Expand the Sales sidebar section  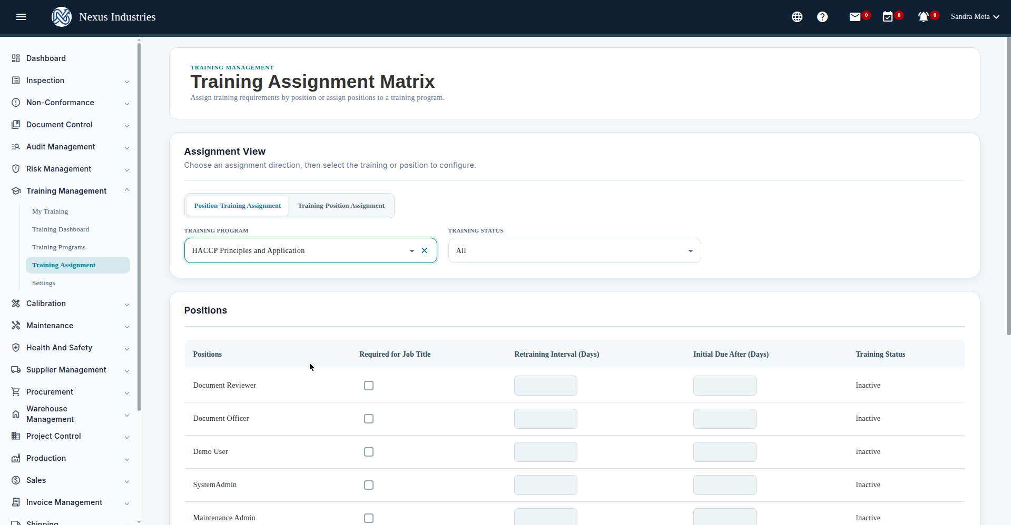127,481
